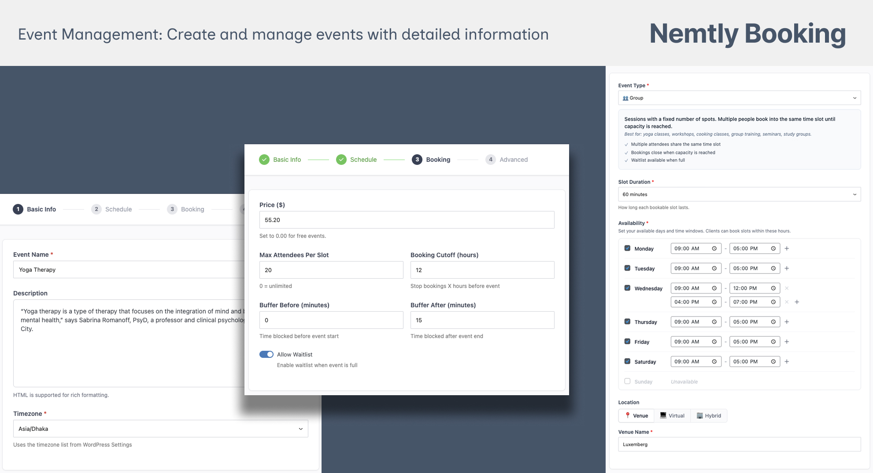Open the Event Type dropdown
The image size is (873, 473).
739,98
